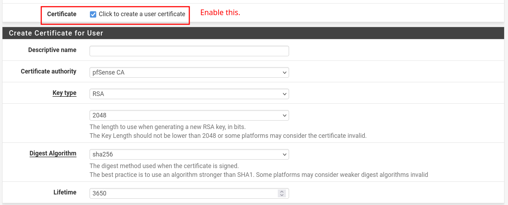
Task: Toggle the user certificate checkbox
Action: [x=93, y=14]
